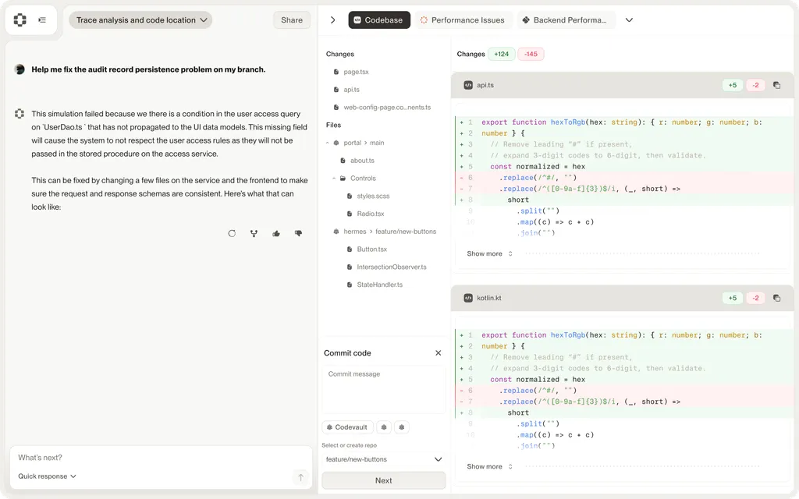The height and width of the screenshot is (499, 799).
Task: Open Radio.tsx file
Action: (x=371, y=214)
